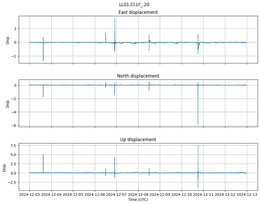This screenshot has width=260, height=204.
Task: Select the −2.5 y-axis tick in Up plot
Action: (x=12, y=182)
